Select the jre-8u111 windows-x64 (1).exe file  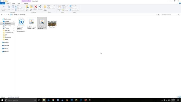[x=31, y=23]
